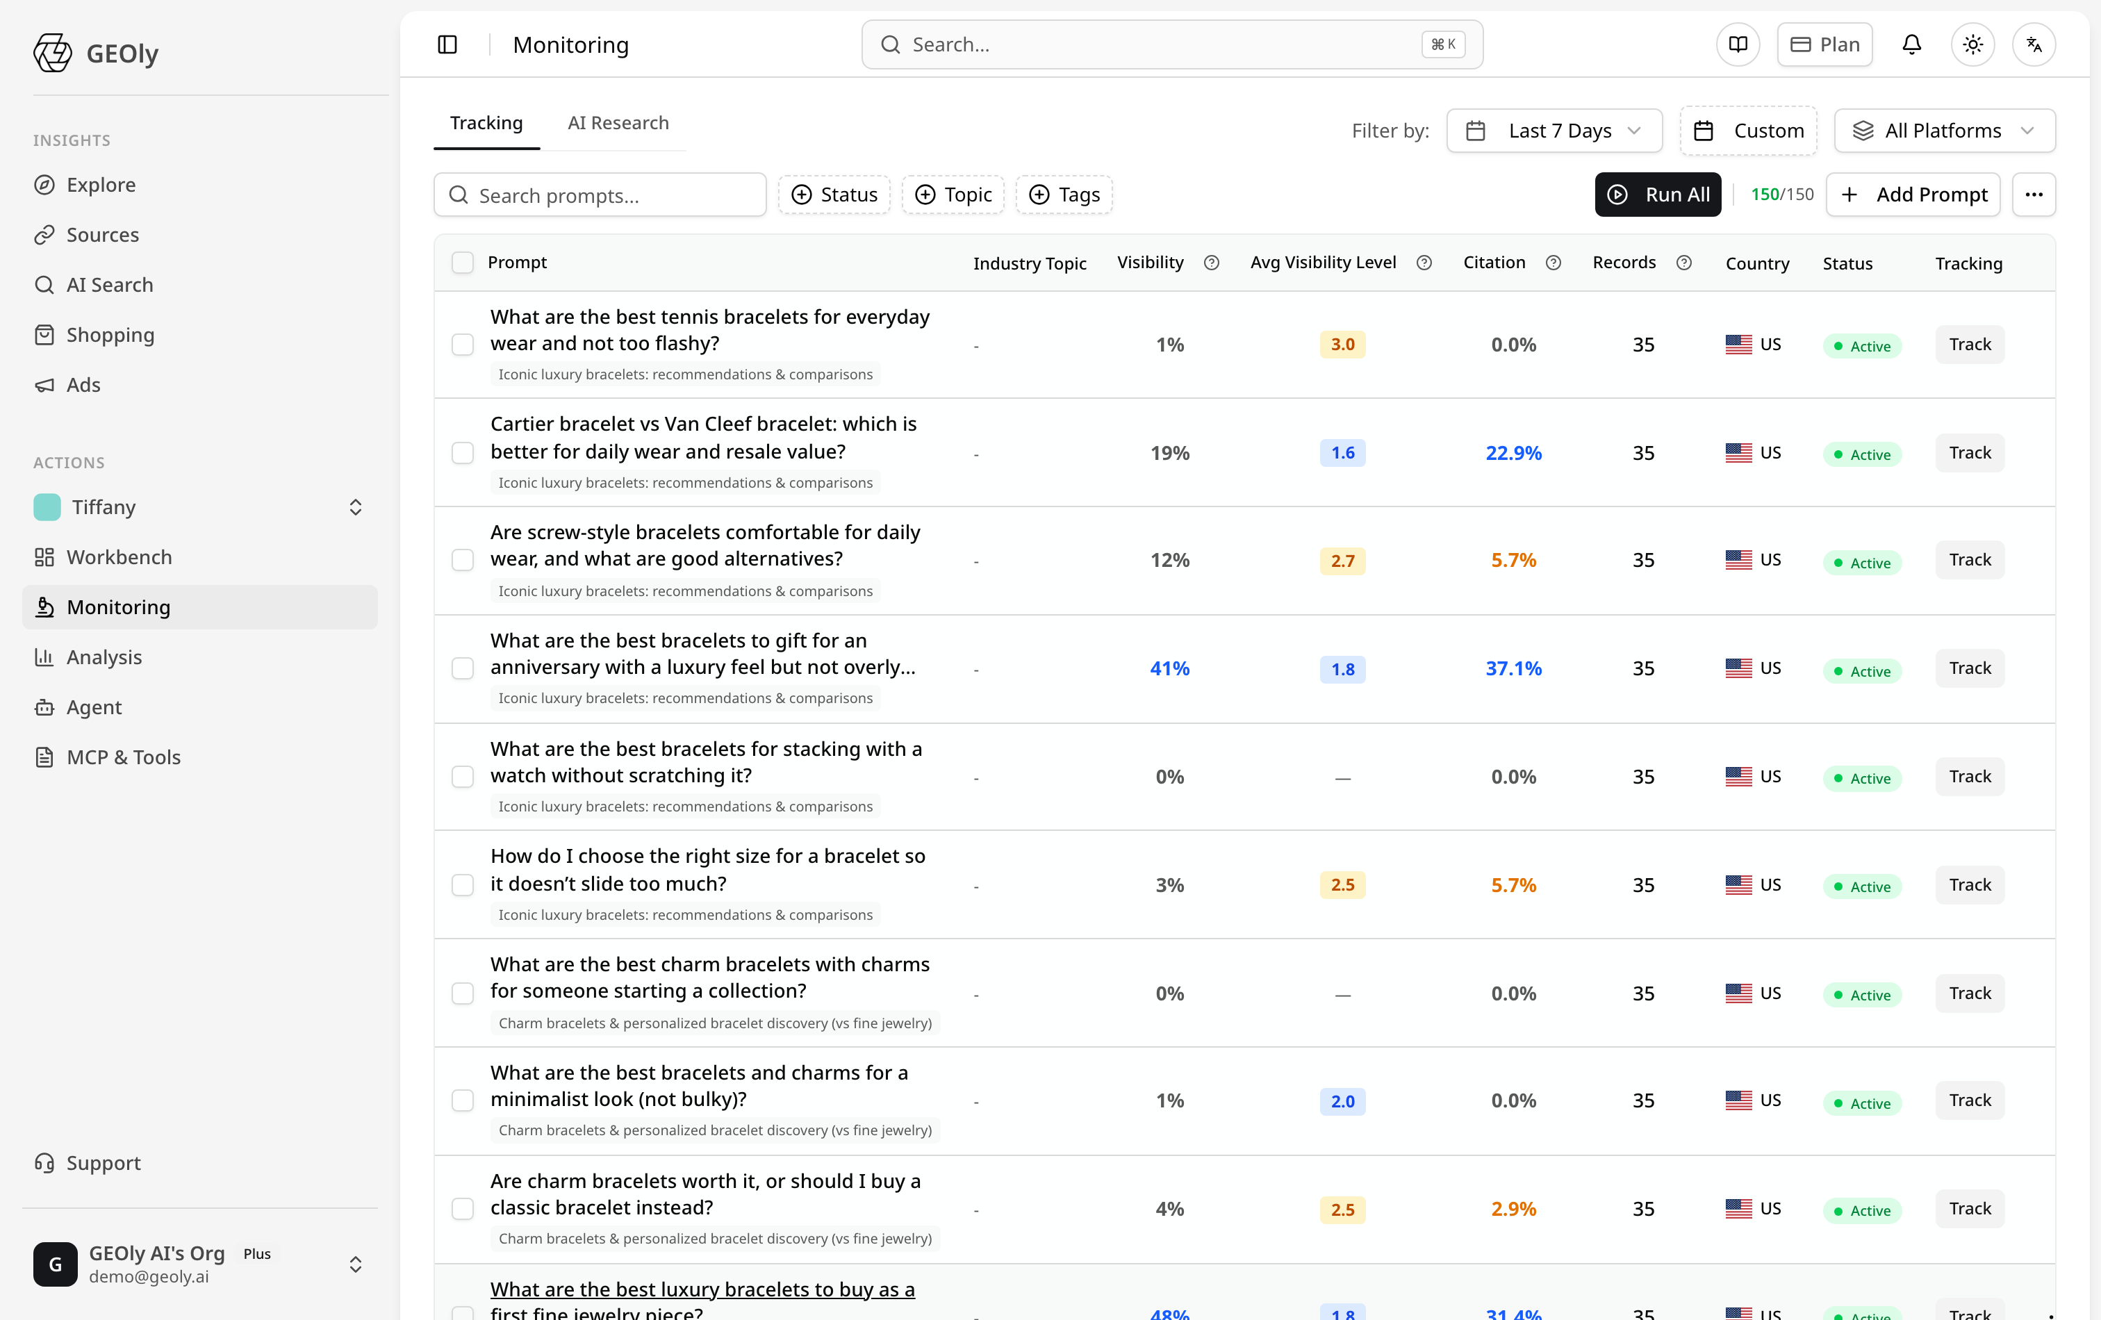Open the documentation book icon
The image size is (2101, 1320).
click(1738, 44)
